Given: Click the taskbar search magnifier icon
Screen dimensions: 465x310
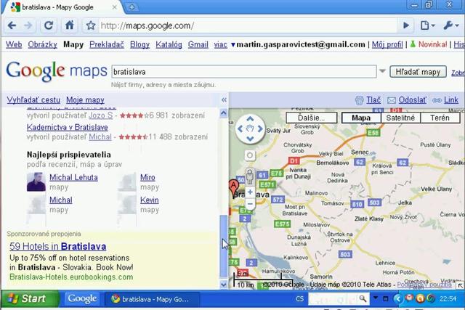Looking at the screenshot, I should 363,298.
